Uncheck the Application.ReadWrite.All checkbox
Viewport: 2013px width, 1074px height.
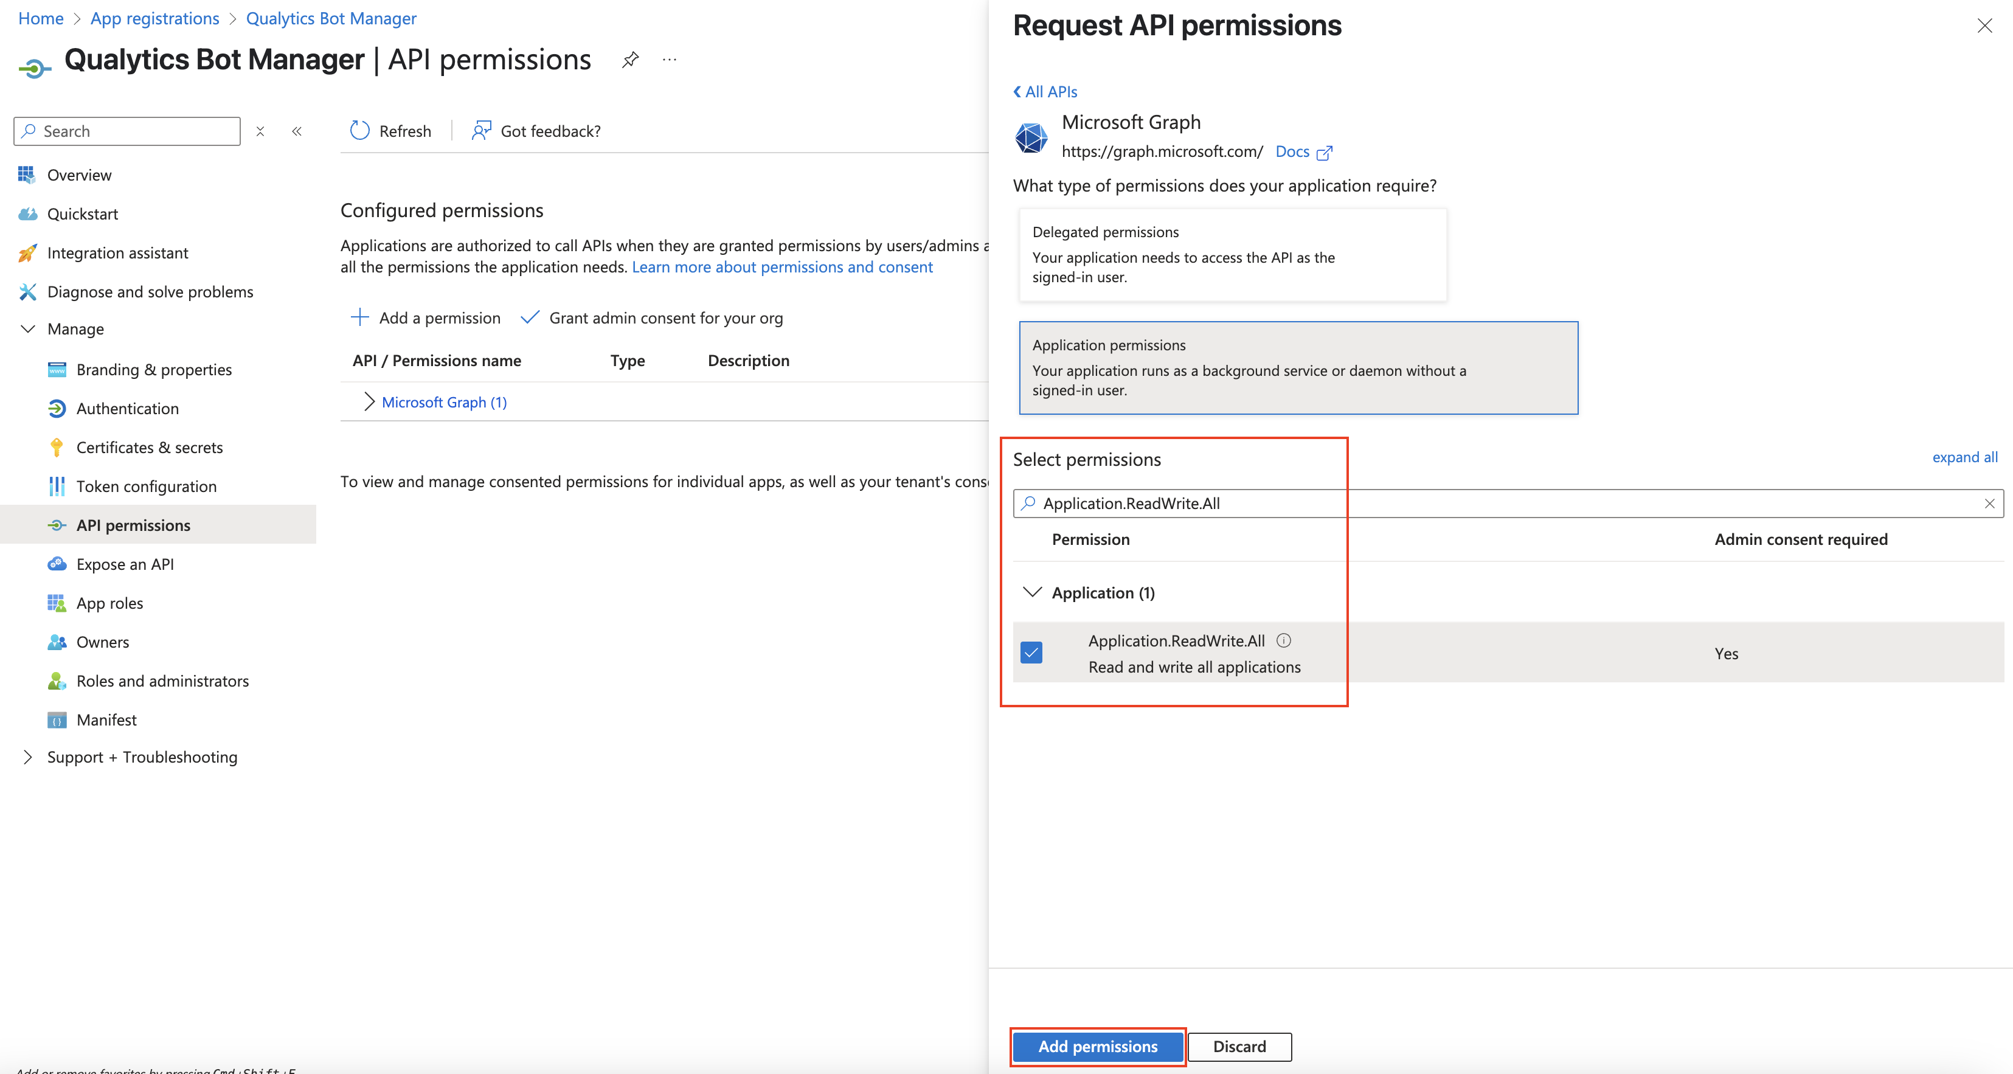1031,653
